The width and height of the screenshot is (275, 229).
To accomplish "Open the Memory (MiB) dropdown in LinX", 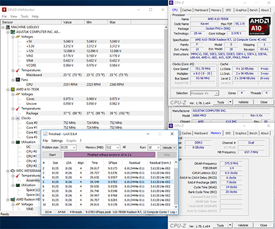I will 118,147.
